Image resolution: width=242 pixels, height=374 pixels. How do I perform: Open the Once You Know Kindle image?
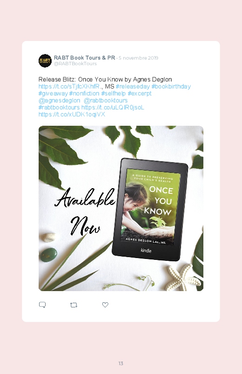point(121,208)
